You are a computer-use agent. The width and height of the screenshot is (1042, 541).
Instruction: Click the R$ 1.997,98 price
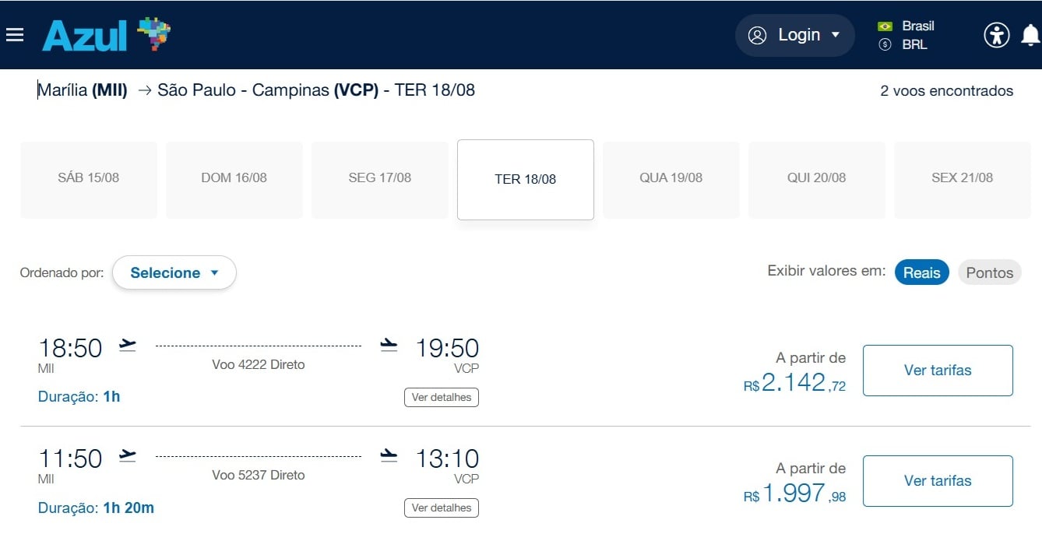[794, 494]
